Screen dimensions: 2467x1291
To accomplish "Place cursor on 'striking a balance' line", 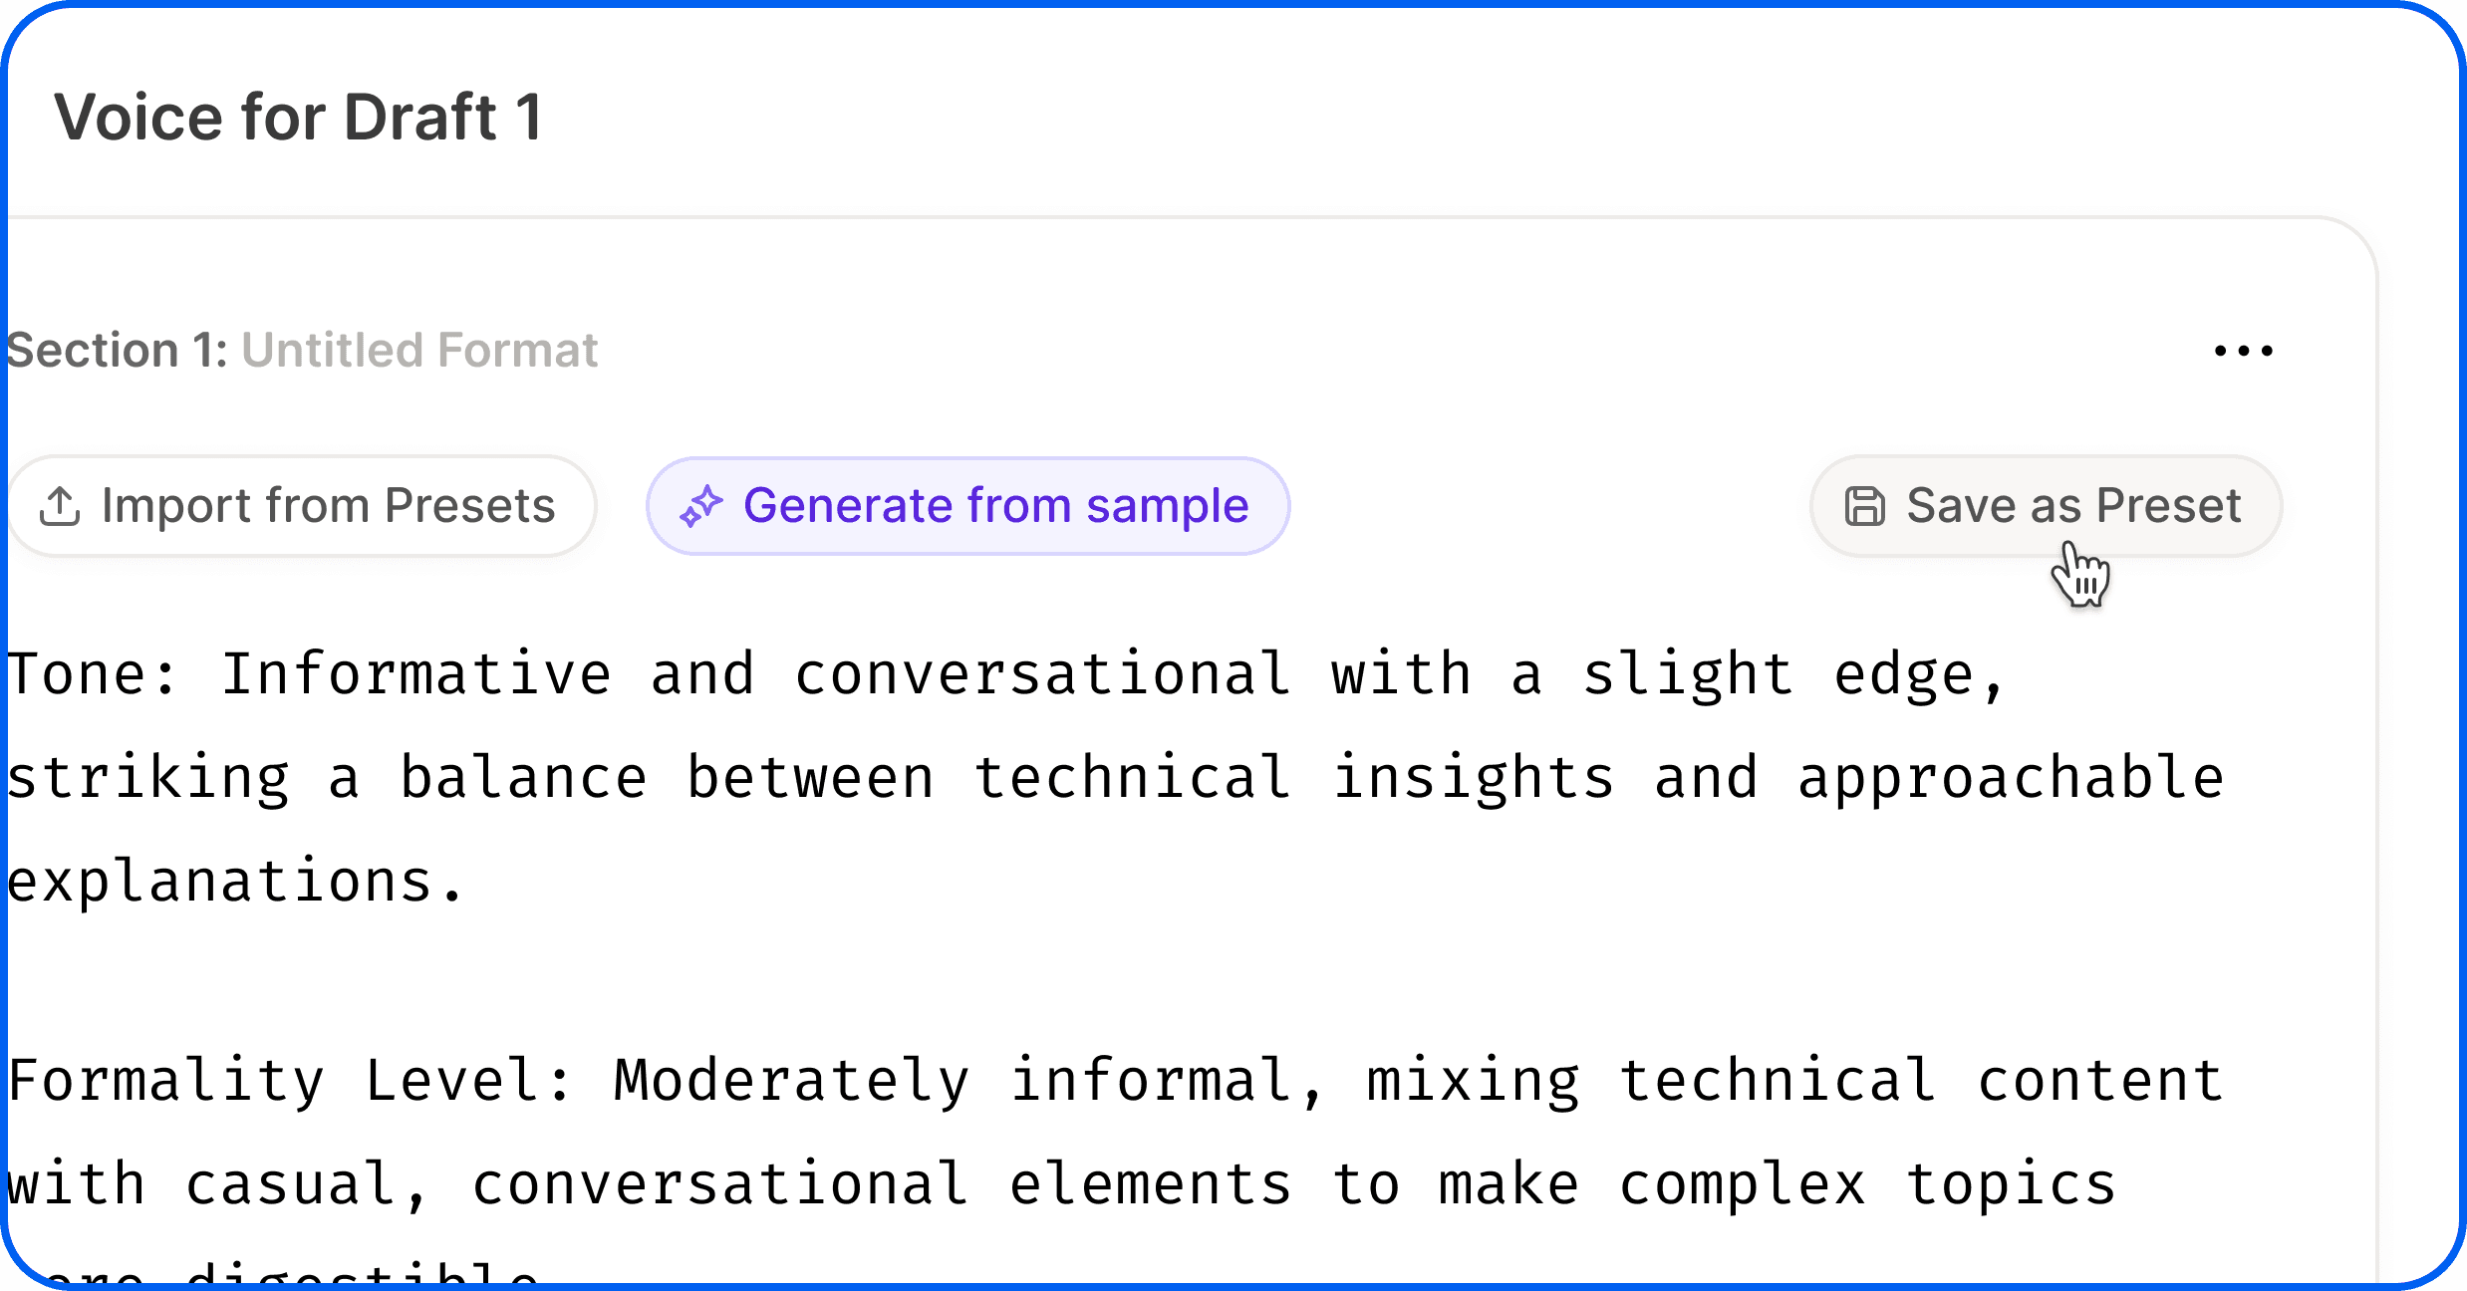I will (1116, 779).
